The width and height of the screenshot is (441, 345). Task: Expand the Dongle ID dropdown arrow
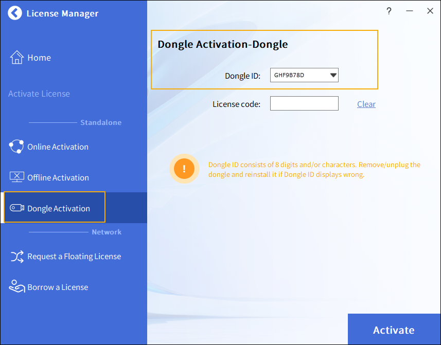(333, 76)
